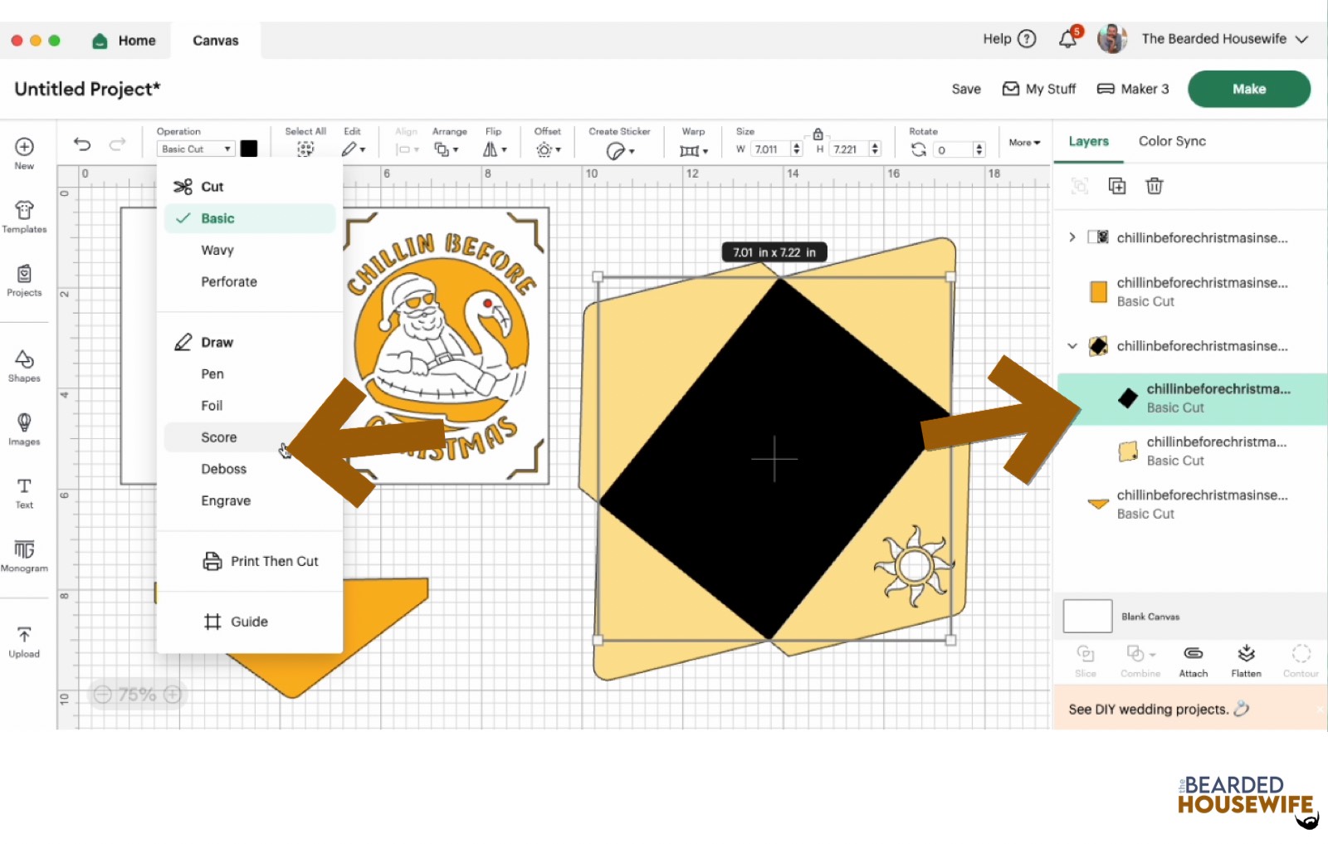Image resolution: width=1328 pixels, height=844 pixels.
Task: Undo the last action
Action: (82, 144)
